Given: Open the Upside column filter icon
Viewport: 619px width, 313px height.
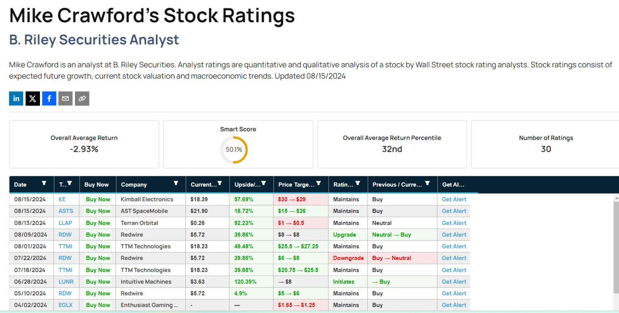Looking at the screenshot, I should 264,183.
